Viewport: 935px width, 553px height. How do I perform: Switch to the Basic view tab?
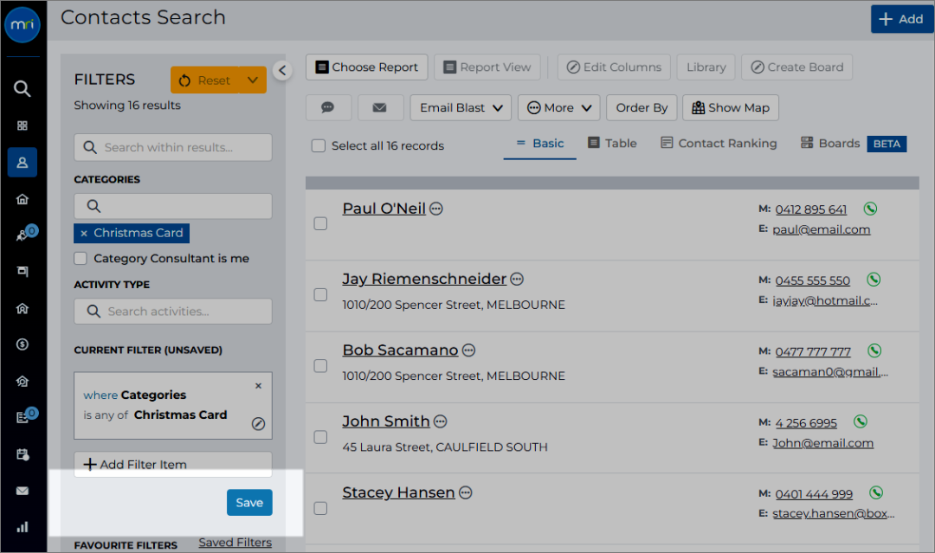click(x=540, y=143)
